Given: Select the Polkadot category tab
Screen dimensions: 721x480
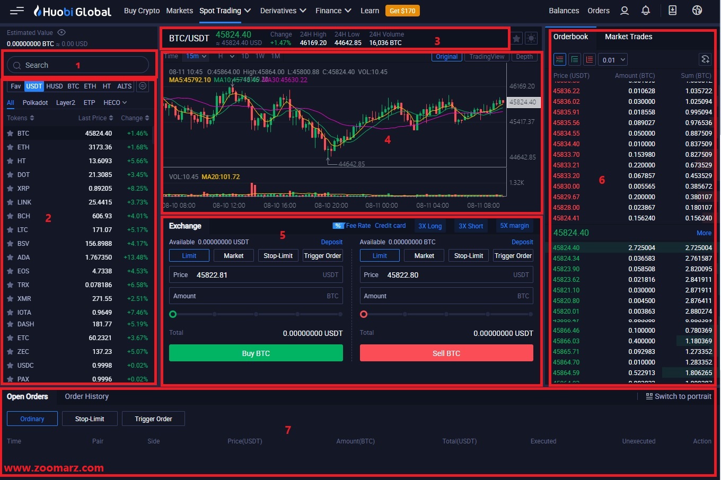Looking at the screenshot, I should click(36, 103).
